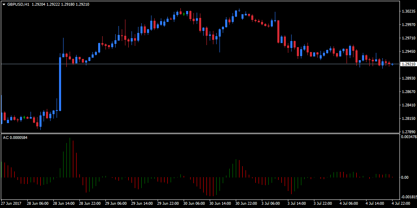Click the 1.28670 price axis label

click(408, 92)
